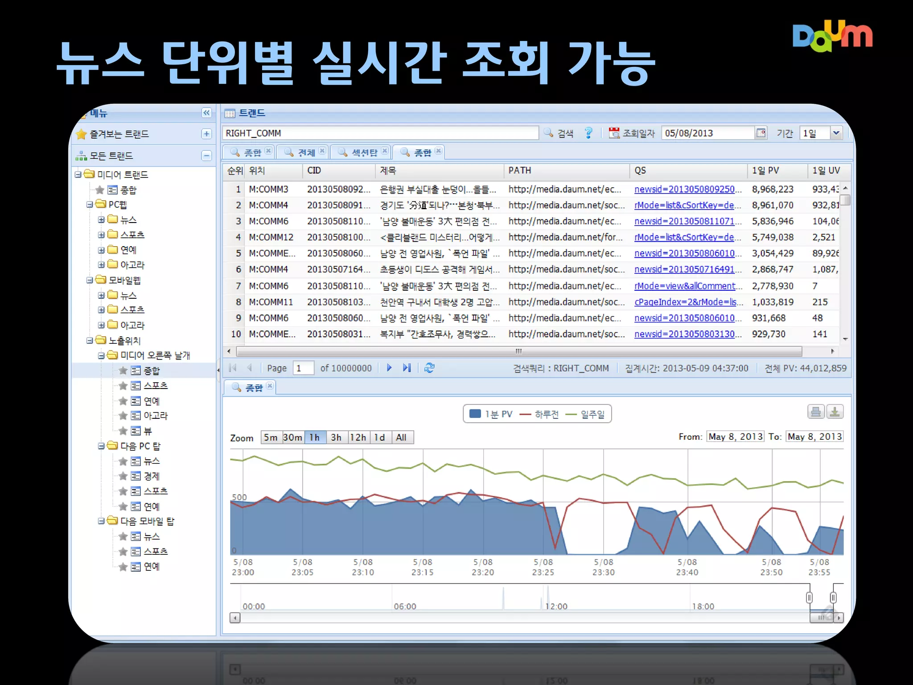This screenshot has width=913, height=685.
Task: Click the 모든 트랜드 hierarchy icon
Action: (x=82, y=156)
